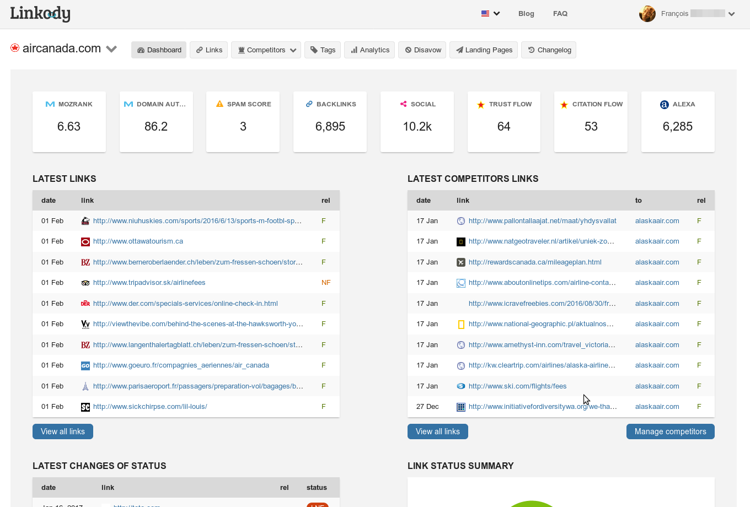
Task: Click the François profile avatar
Action: point(647,13)
